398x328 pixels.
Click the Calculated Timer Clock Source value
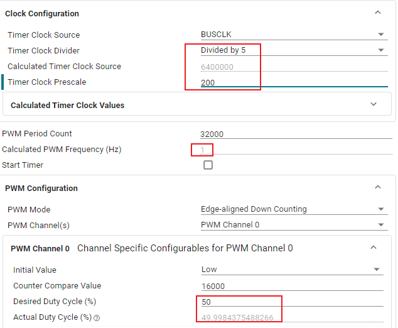tap(218, 67)
